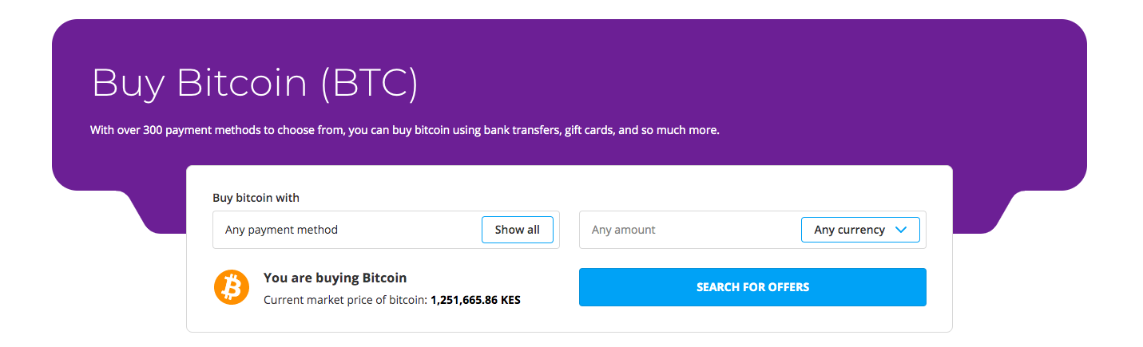The image size is (1143, 347).
Task: Focus the Any payment method field
Action: [347, 230]
